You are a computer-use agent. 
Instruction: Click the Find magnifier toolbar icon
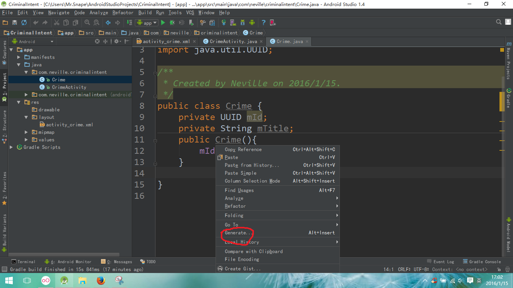click(x=87, y=23)
